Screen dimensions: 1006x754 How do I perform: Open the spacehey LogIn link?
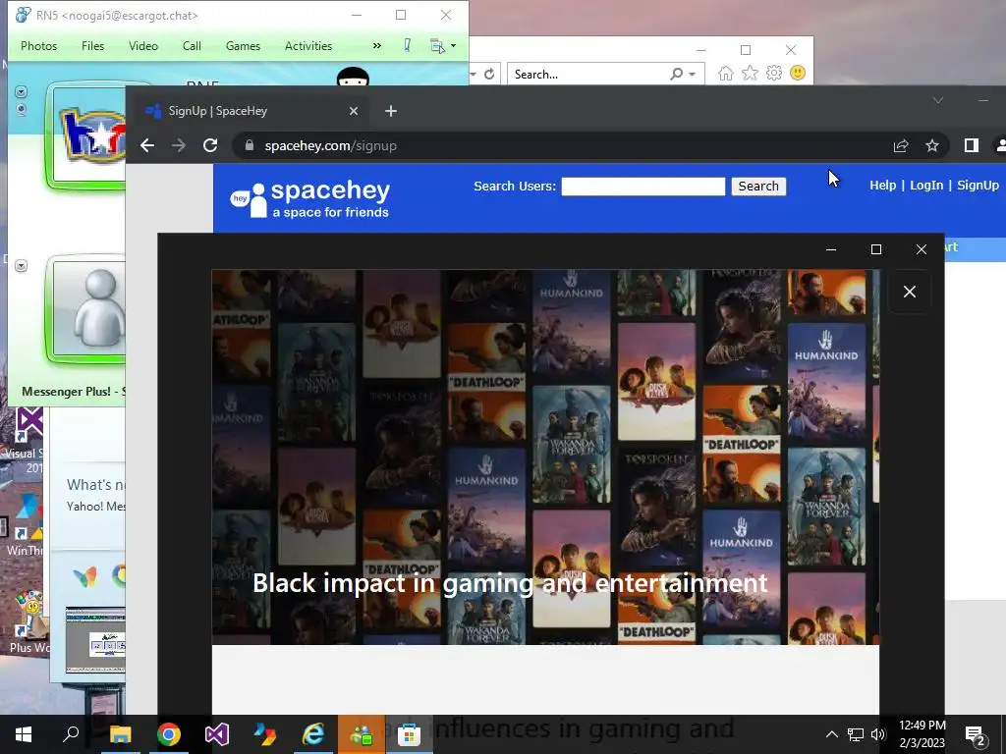(926, 186)
